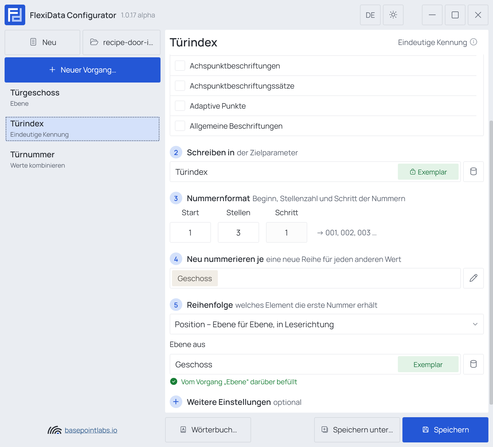The height and width of the screenshot is (447, 493).
Task: Switch language with the DE button
Action: (370, 15)
